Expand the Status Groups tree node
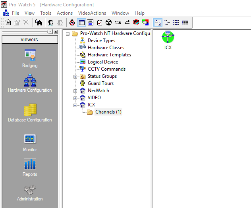 pyautogui.click(x=75, y=76)
